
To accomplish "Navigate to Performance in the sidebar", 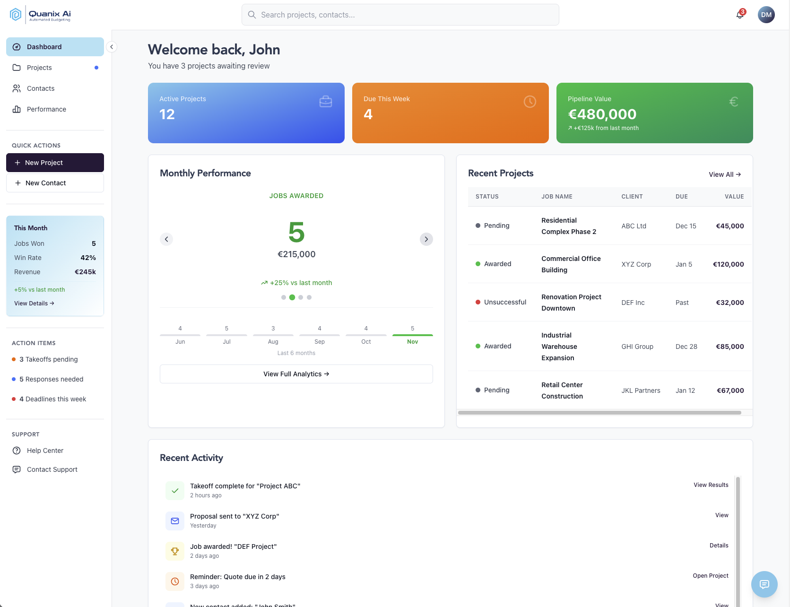I will click(46, 109).
